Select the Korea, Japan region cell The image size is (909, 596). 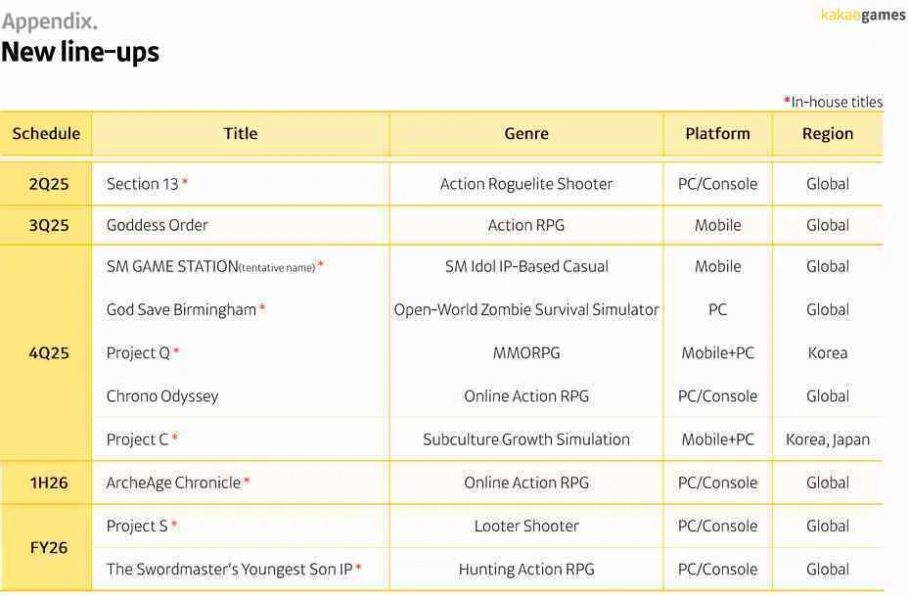coord(828,439)
